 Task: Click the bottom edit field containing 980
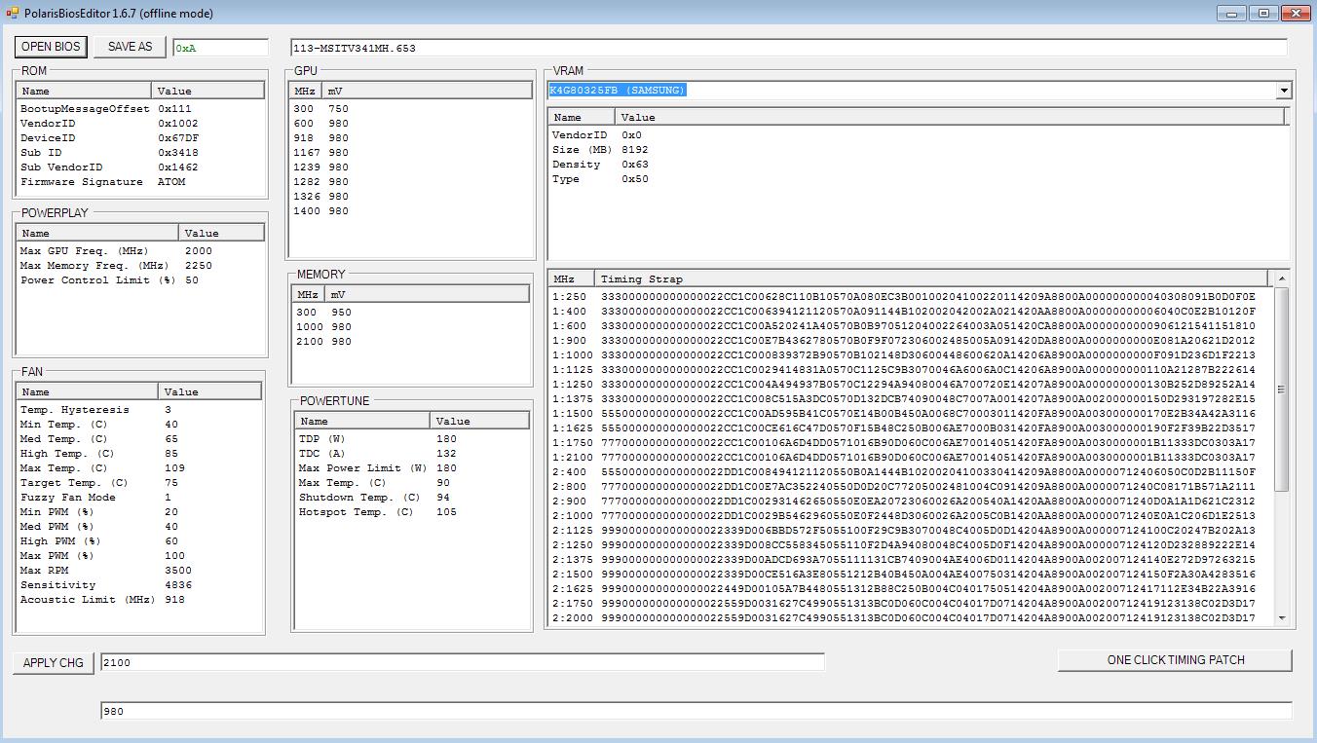pyautogui.click(x=696, y=711)
